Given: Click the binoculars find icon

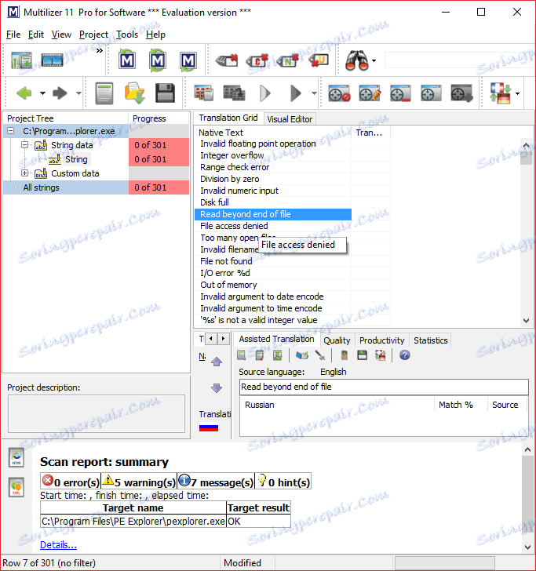Looking at the screenshot, I should click(x=356, y=60).
